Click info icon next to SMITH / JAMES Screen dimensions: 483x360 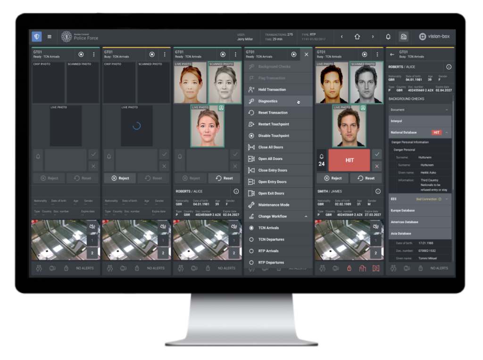click(x=378, y=192)
